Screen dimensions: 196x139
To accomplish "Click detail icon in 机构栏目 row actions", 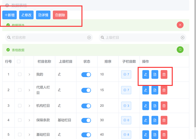I will point(155,106).
